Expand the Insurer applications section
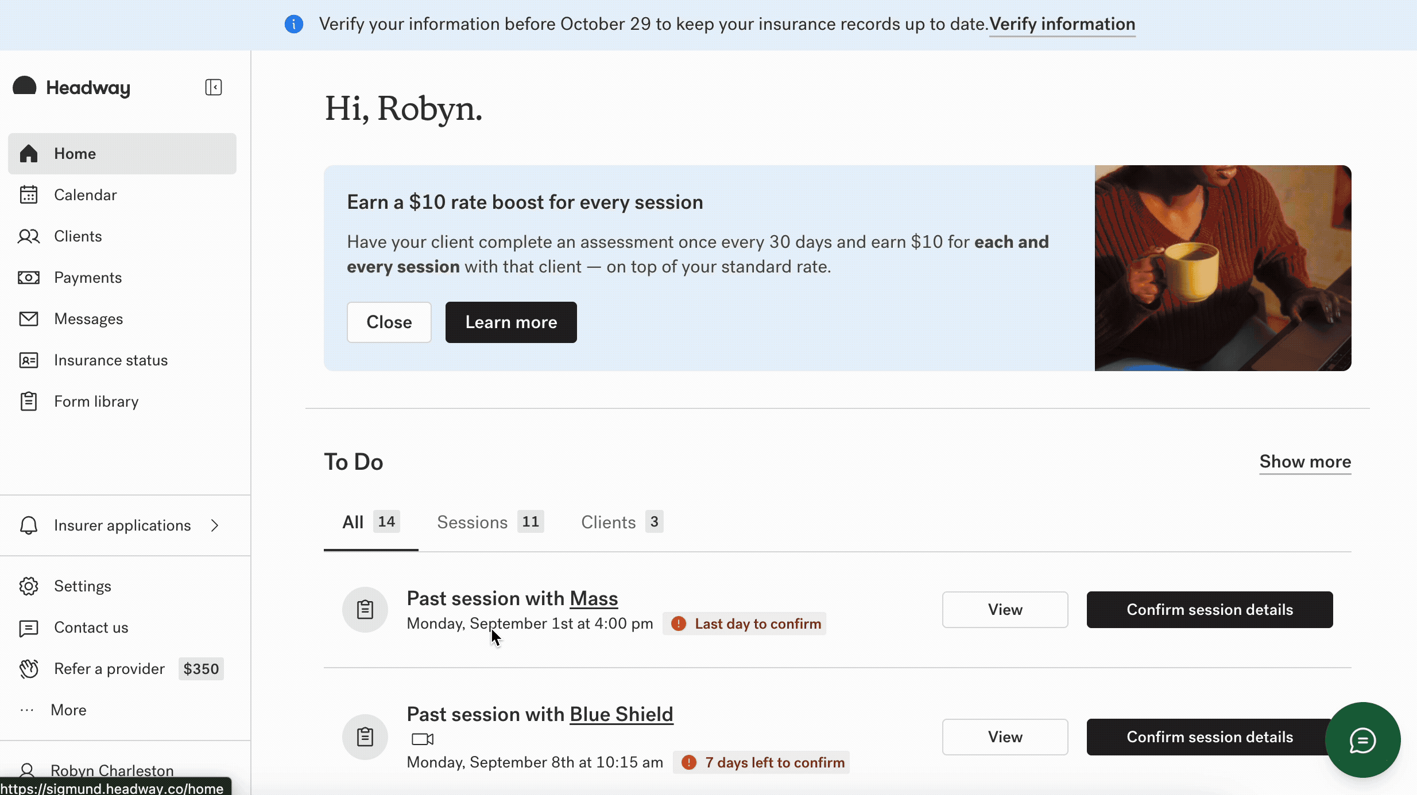The image size is (1417, 795). click(214, 525)
